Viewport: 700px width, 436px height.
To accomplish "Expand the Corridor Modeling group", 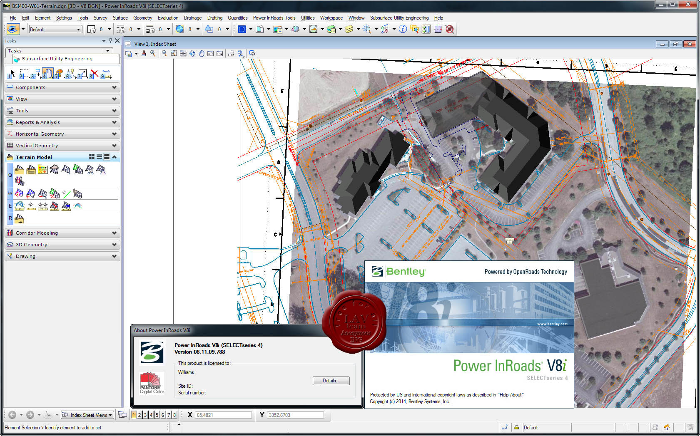I will (x=62, y=233).
